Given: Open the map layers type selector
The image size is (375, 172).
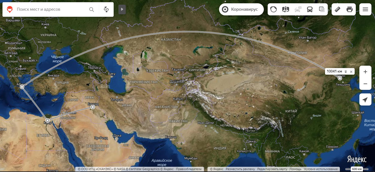Looking at the screenshot, I should click(322, 9).
